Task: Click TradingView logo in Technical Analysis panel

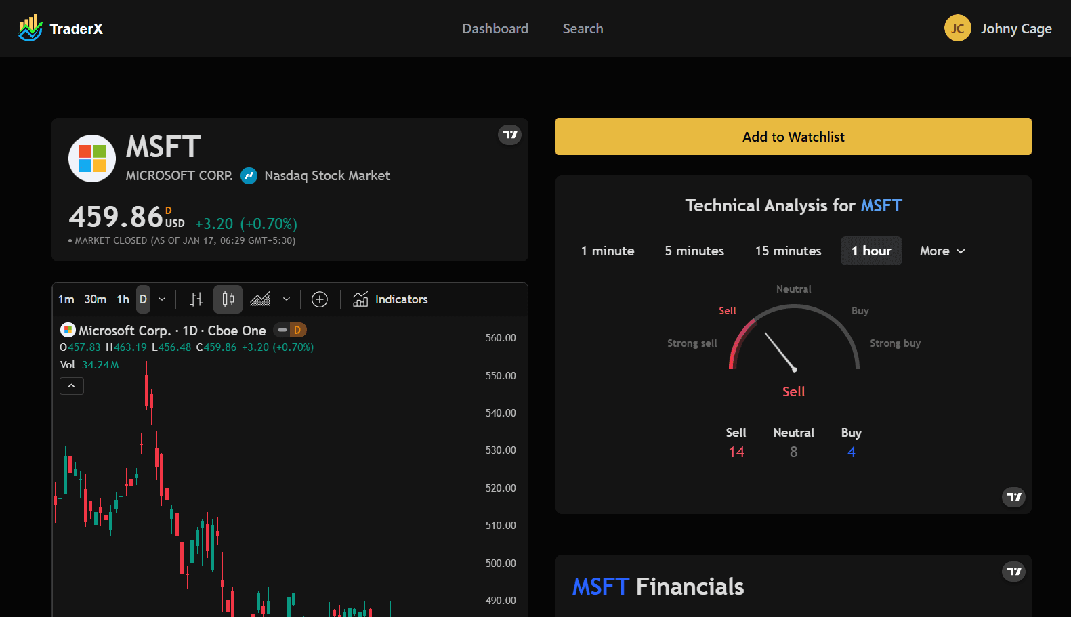Action: (1013, 497)
